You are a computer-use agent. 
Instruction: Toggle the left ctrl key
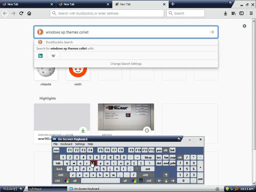57,181
